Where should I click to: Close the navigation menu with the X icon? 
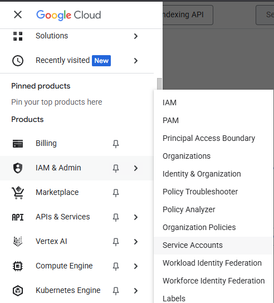click(x=18, y=14)
